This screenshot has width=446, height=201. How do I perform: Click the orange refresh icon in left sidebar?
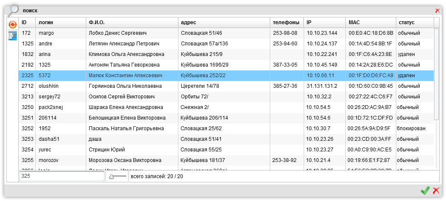[x=12, y=25]
